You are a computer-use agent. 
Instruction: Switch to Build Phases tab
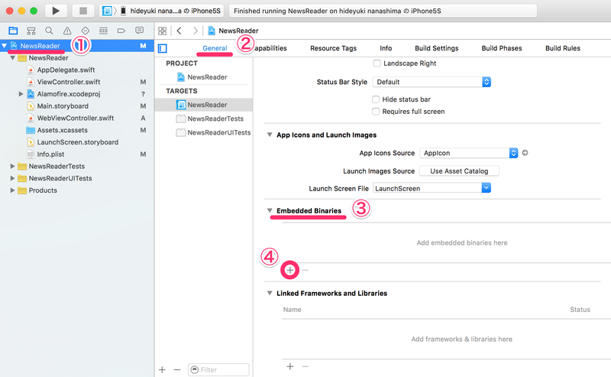tap(502, 48)
